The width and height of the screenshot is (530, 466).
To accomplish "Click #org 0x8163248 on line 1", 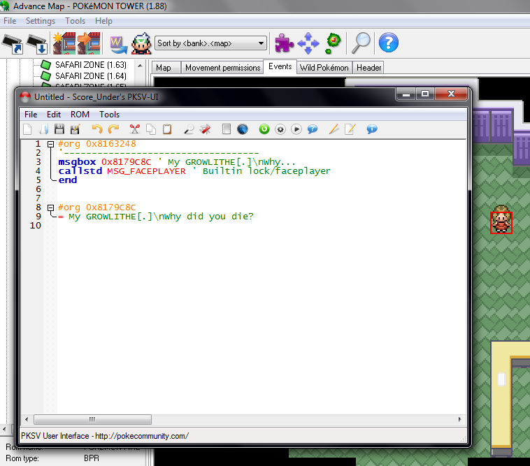I will (97, 144).
